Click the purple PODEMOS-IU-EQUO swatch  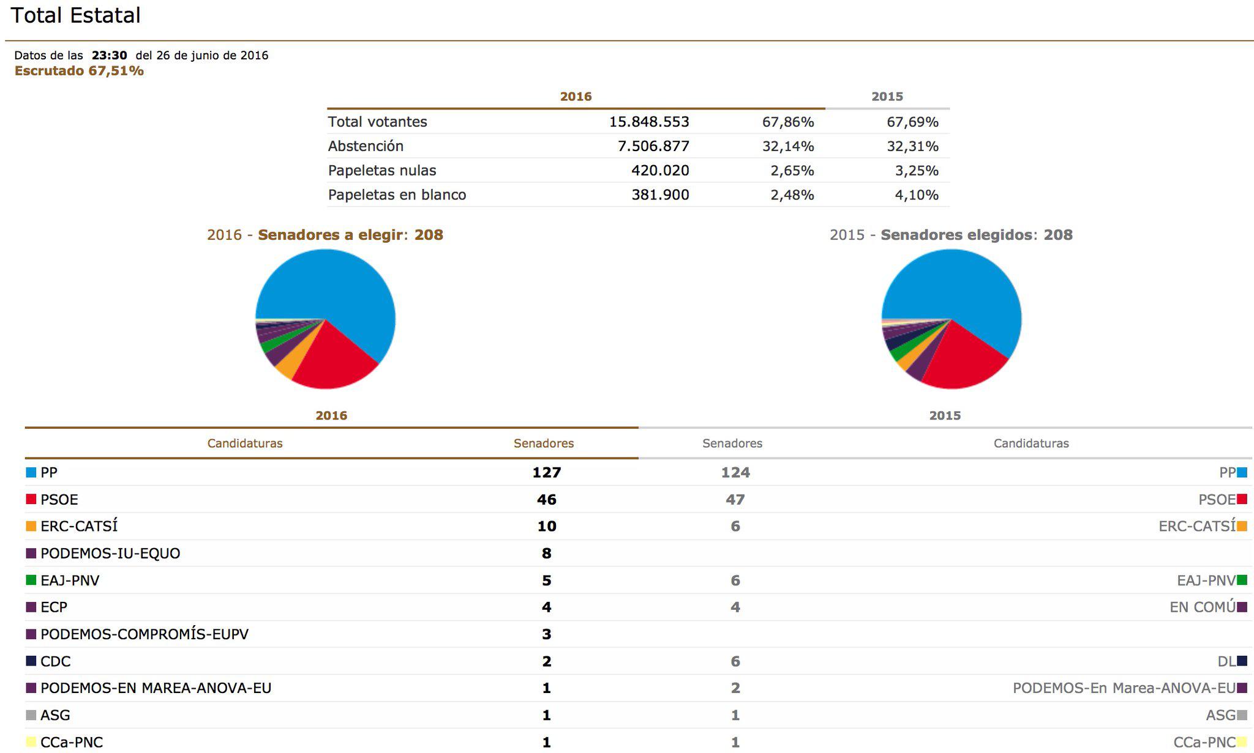click(x=31, y=553)
